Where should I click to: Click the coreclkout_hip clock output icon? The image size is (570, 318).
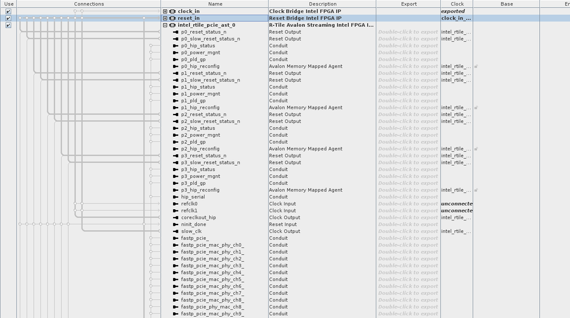pyautogui.click(x=175, y=218)
